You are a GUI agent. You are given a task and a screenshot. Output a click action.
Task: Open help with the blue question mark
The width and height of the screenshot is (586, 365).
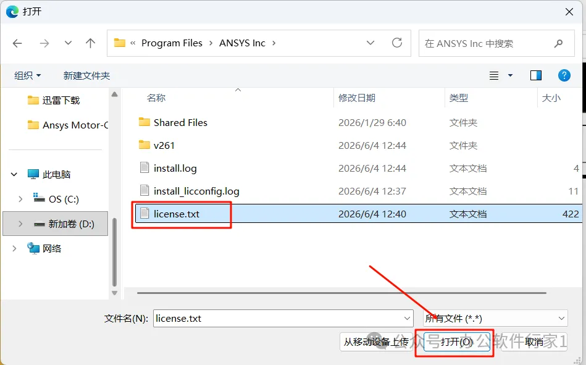point(564,75)
